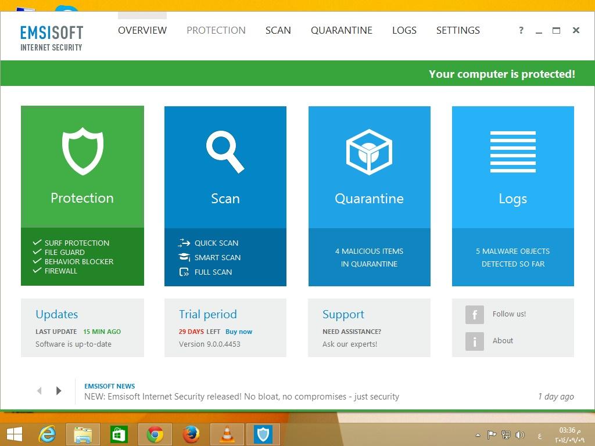Click the Version 9.0.0.4453 text
Image resolution: width=595 pixels, height=446 pixels.
point(209,344)
